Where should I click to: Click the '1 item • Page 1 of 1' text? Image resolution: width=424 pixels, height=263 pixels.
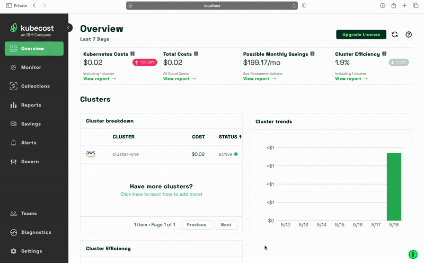(x=154, y=225)
